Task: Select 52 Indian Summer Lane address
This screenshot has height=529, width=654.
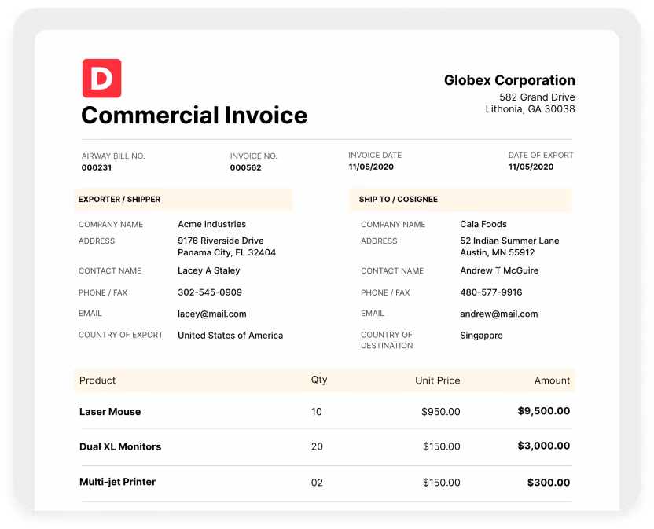Action: (509, 241)
